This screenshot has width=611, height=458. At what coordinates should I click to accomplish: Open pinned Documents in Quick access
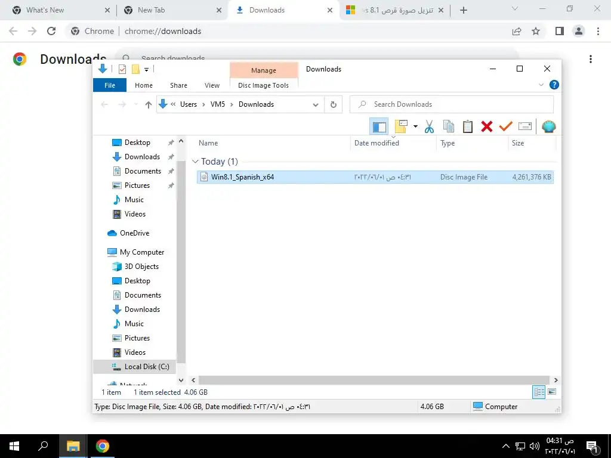[143, 171]
